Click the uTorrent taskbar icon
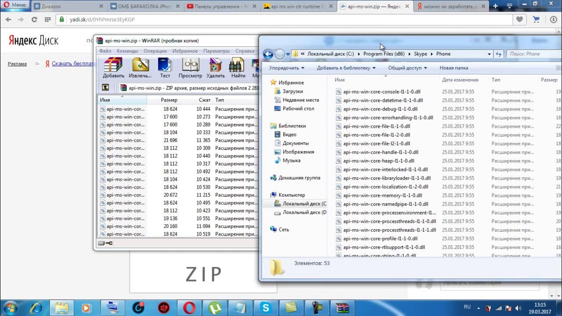562x316 pixels. (x=215, y=308)
